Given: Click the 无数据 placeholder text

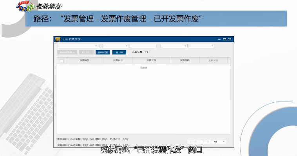Looking at the screenshot, I should pyautogui.click(x=143, y=68).
